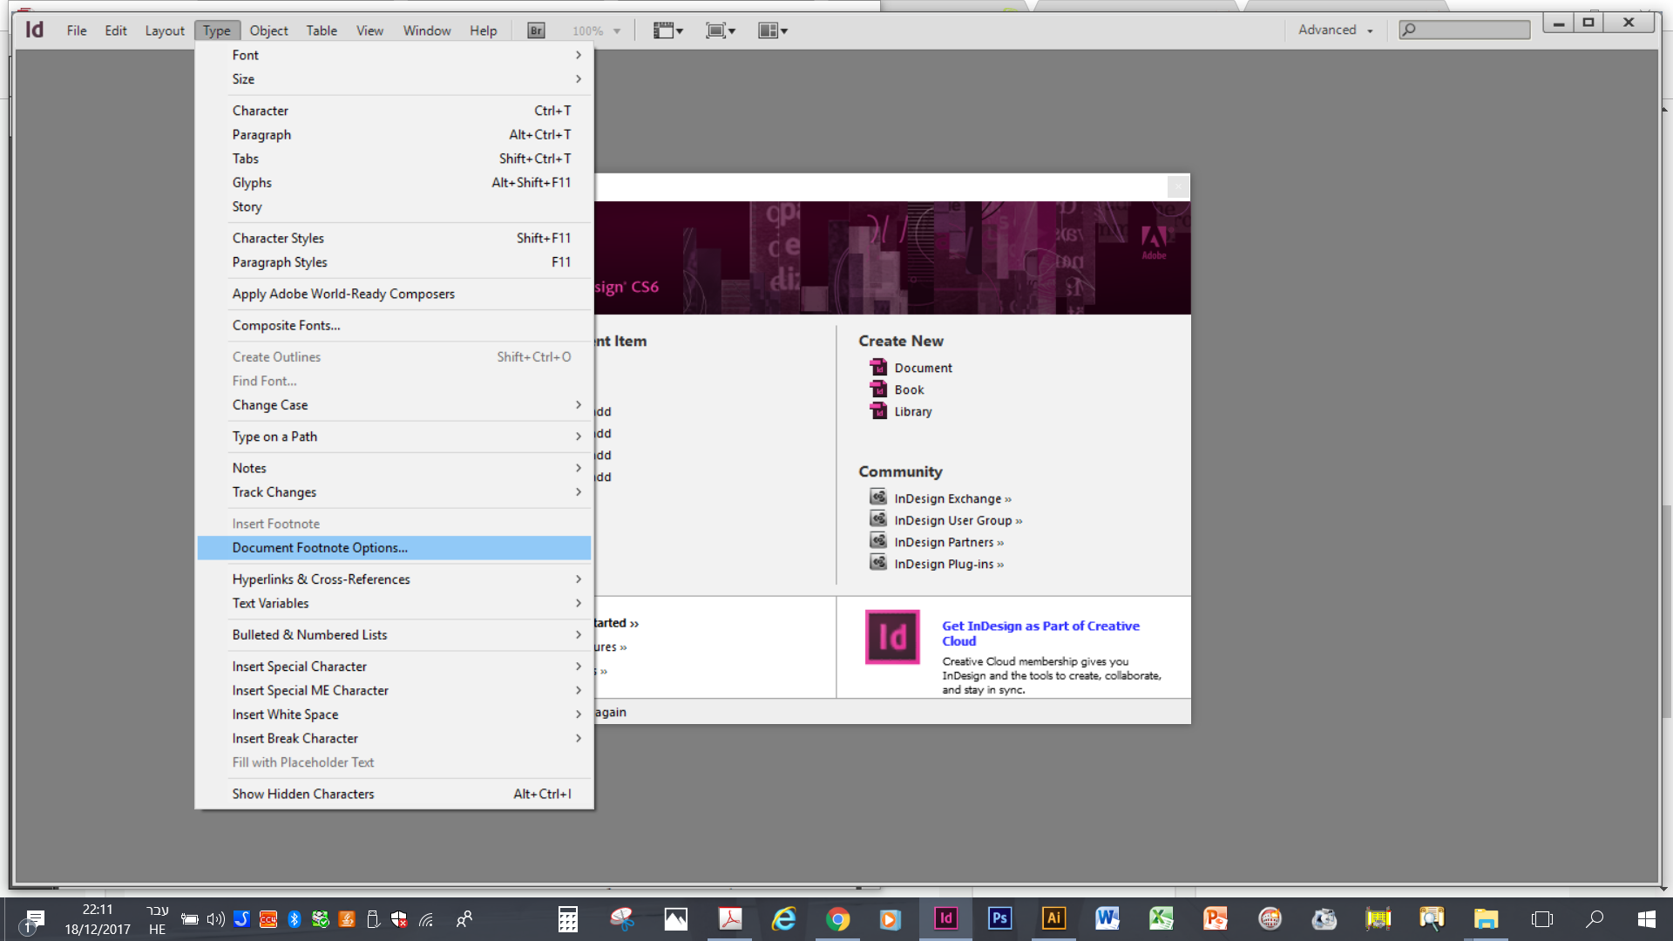The width and height of the screenshot is (1673, 941).
Task: Open the Screen Mode toolbar dropdown
Action: pos(721,30)
